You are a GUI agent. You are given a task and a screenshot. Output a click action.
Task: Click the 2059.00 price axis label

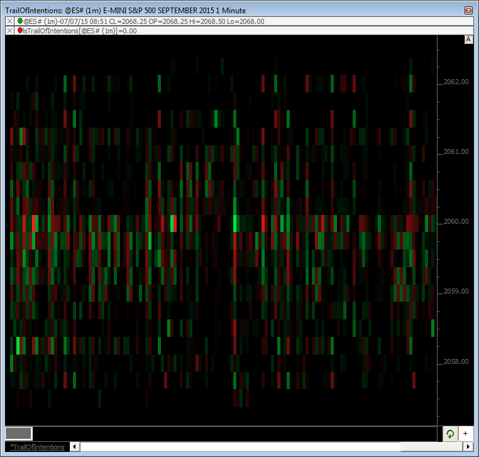point(456,291)
